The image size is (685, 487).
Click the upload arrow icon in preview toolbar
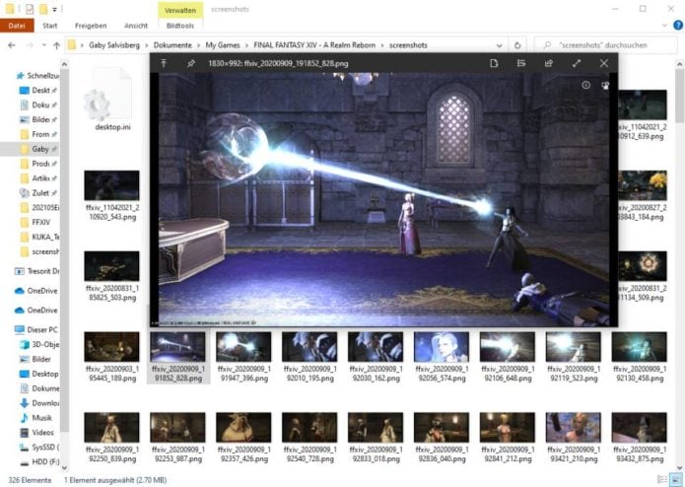[164, 63]
